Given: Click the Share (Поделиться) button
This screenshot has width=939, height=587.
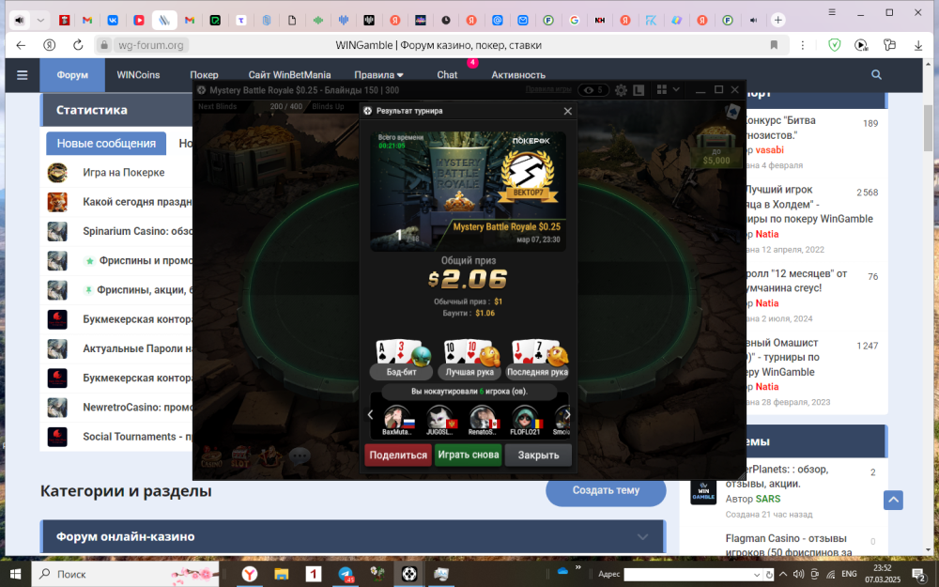Looking at the screenshot, I should (398, 456).
